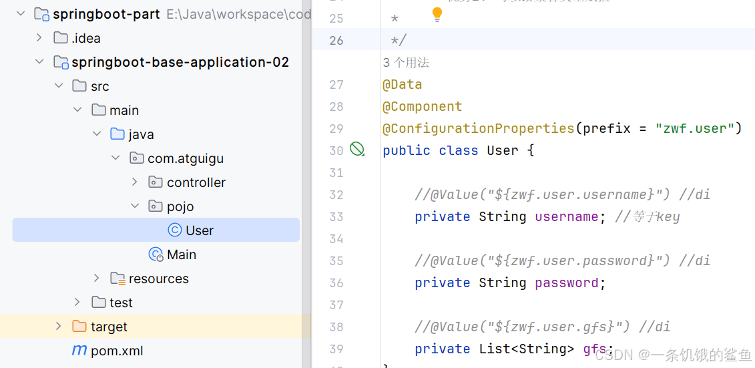Click the green gutter icon beside class User

pyautogui.click(x=356, y=150)
